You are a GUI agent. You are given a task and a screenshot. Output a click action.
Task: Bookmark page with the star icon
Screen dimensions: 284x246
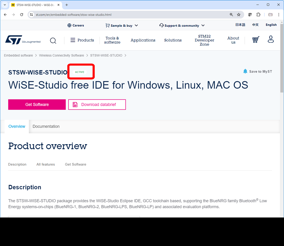click(239, 15)
